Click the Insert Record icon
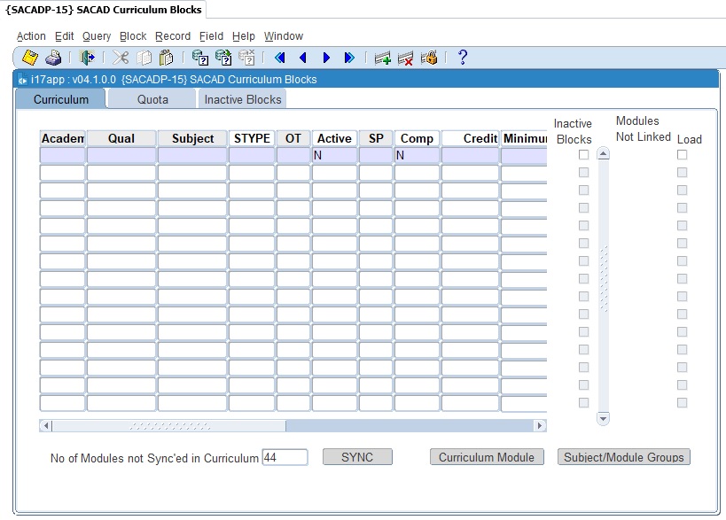Screen dimensions: 726x520 click(x=383, y=58)
